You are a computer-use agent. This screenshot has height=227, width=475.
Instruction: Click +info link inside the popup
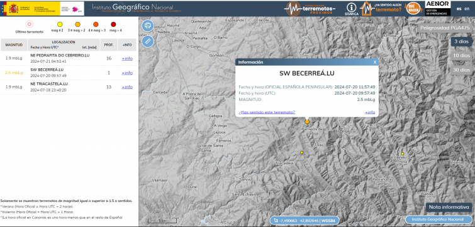[x=370, y=112]
